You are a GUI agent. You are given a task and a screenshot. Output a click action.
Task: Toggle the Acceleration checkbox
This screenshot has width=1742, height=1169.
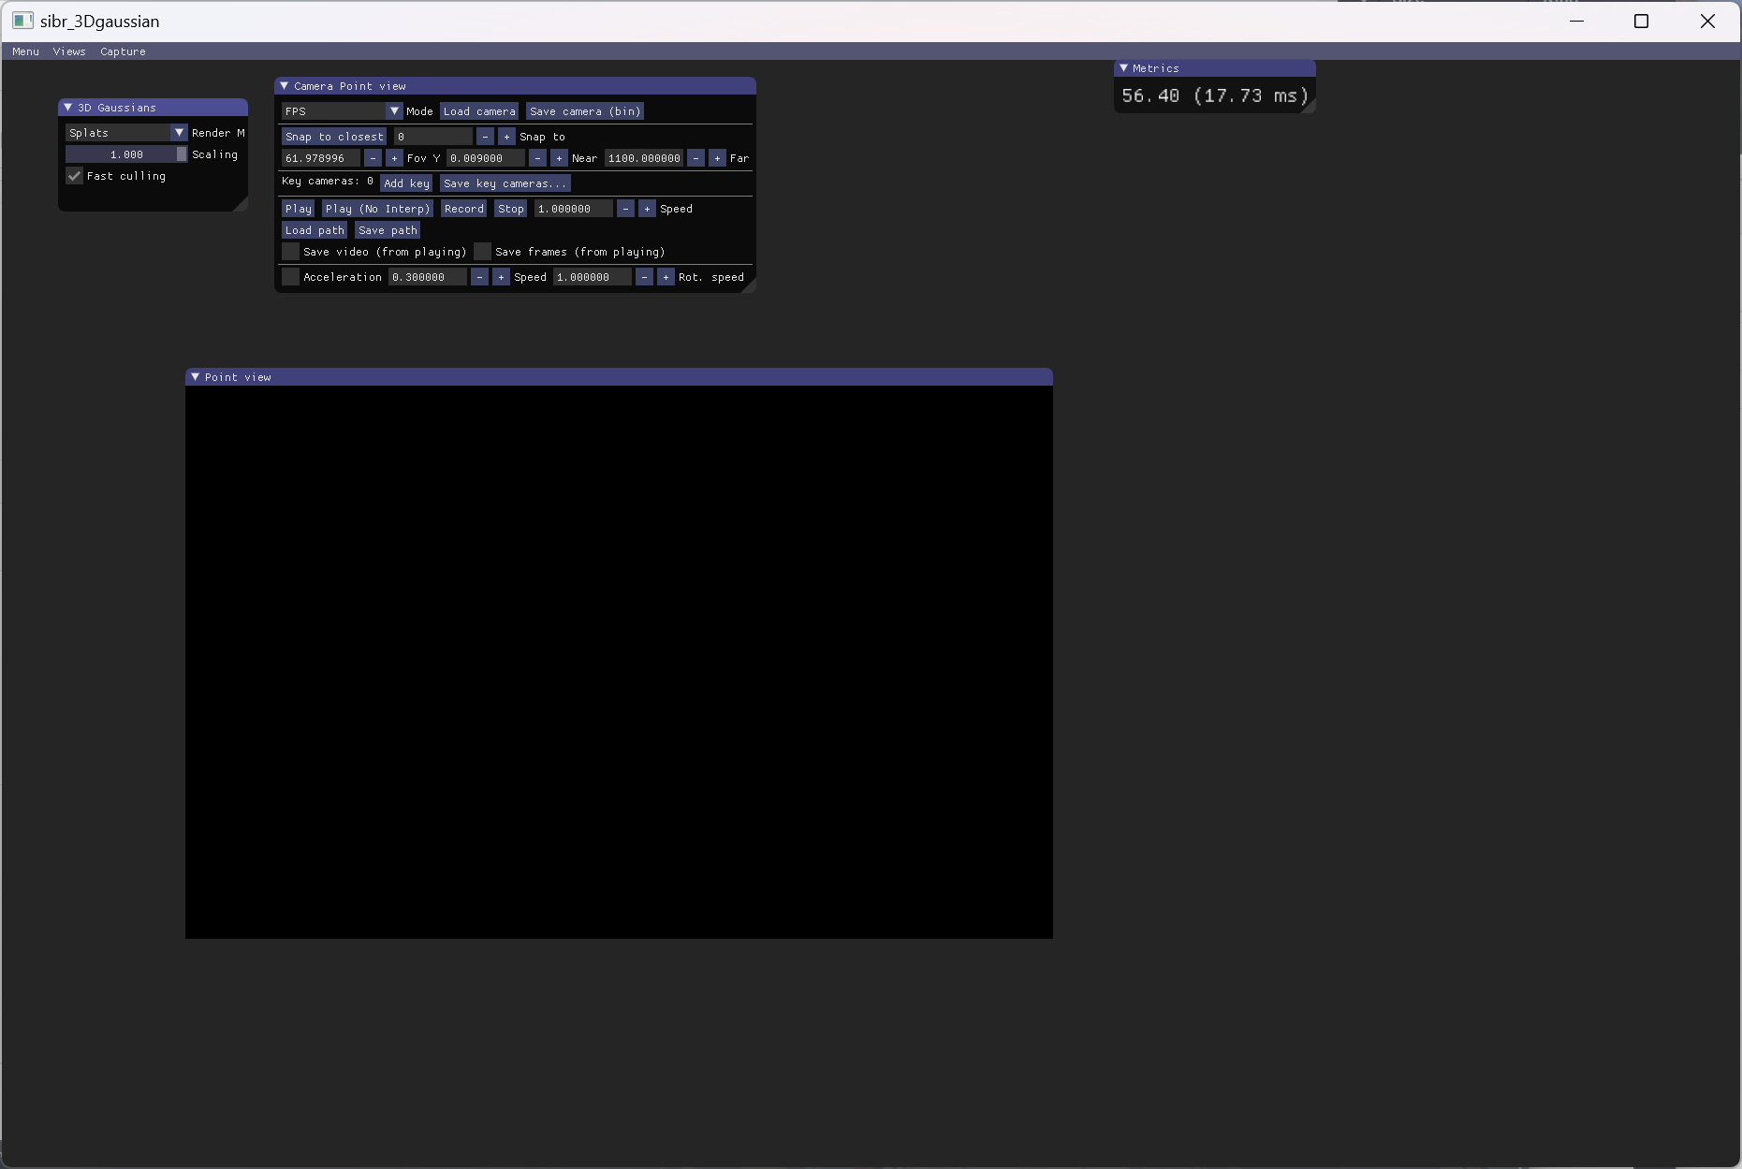290,277
